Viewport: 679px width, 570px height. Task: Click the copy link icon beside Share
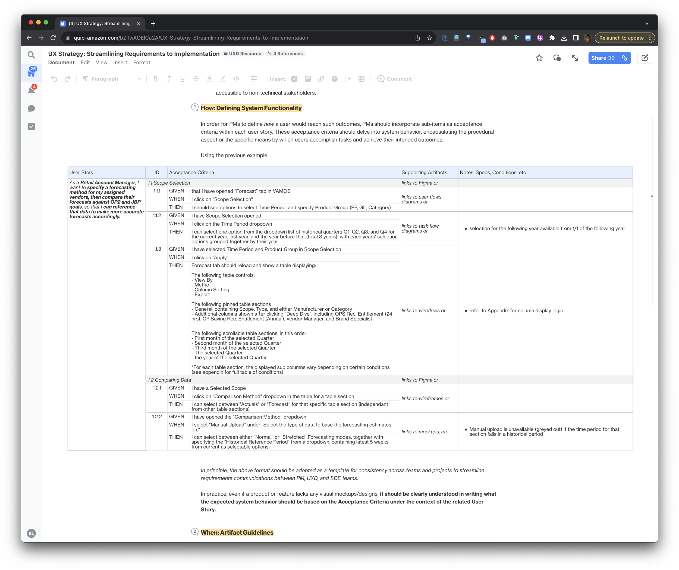(624, 58)
